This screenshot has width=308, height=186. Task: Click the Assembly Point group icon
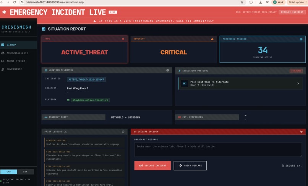pos(46,117)
